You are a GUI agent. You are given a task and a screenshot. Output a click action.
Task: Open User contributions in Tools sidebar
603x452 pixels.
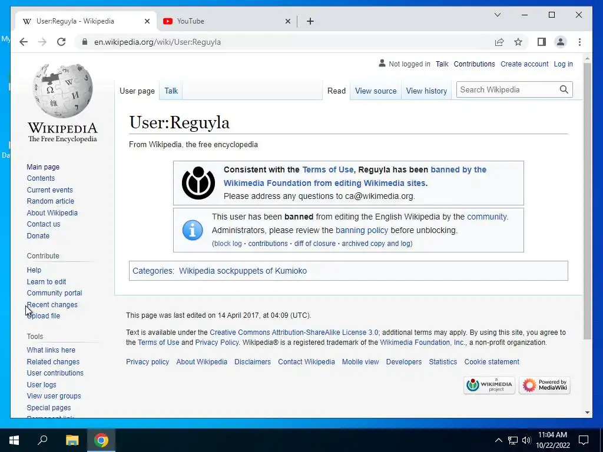[x=55, y=373]
